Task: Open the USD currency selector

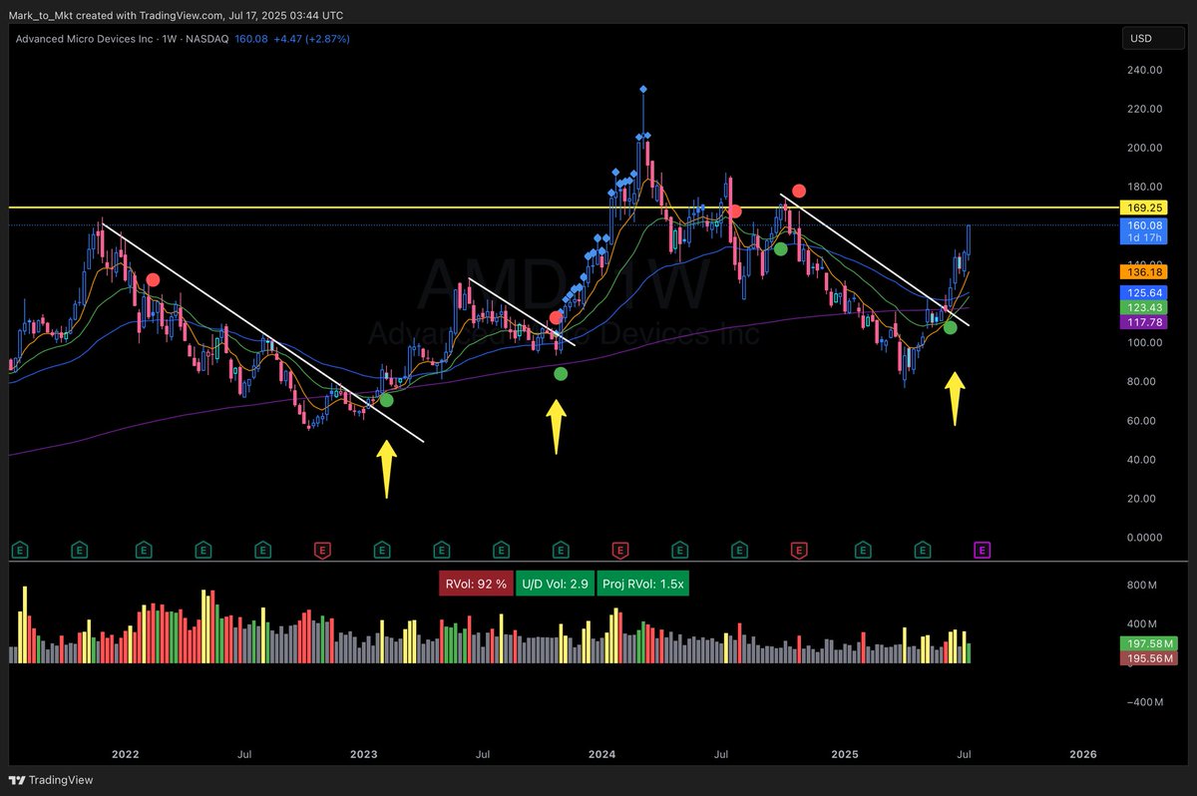Action: coord(1151,39)
